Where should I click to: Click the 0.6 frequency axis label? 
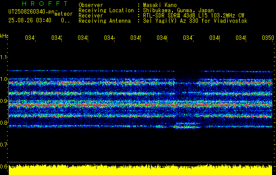(x=4, y=166)
